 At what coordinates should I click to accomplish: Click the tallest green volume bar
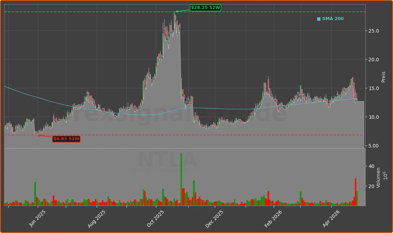coord(181,179)
